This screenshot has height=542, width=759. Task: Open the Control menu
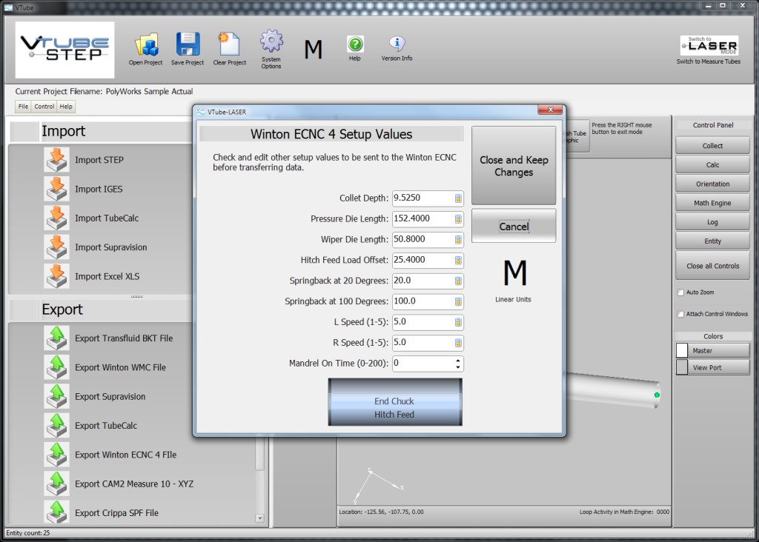tap(44, 107)
